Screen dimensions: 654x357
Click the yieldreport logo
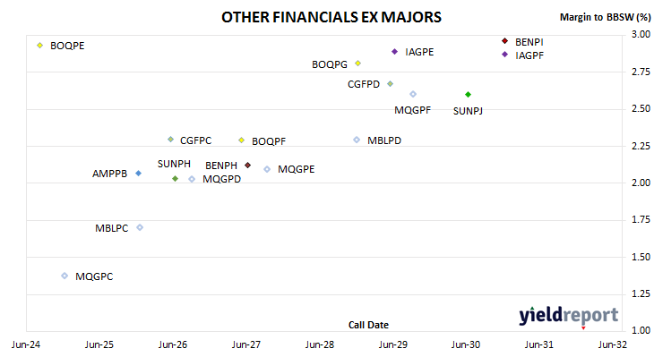(x=569, y=315)
